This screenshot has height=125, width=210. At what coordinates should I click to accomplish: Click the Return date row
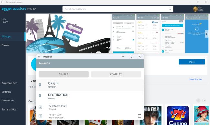[90, 116]
